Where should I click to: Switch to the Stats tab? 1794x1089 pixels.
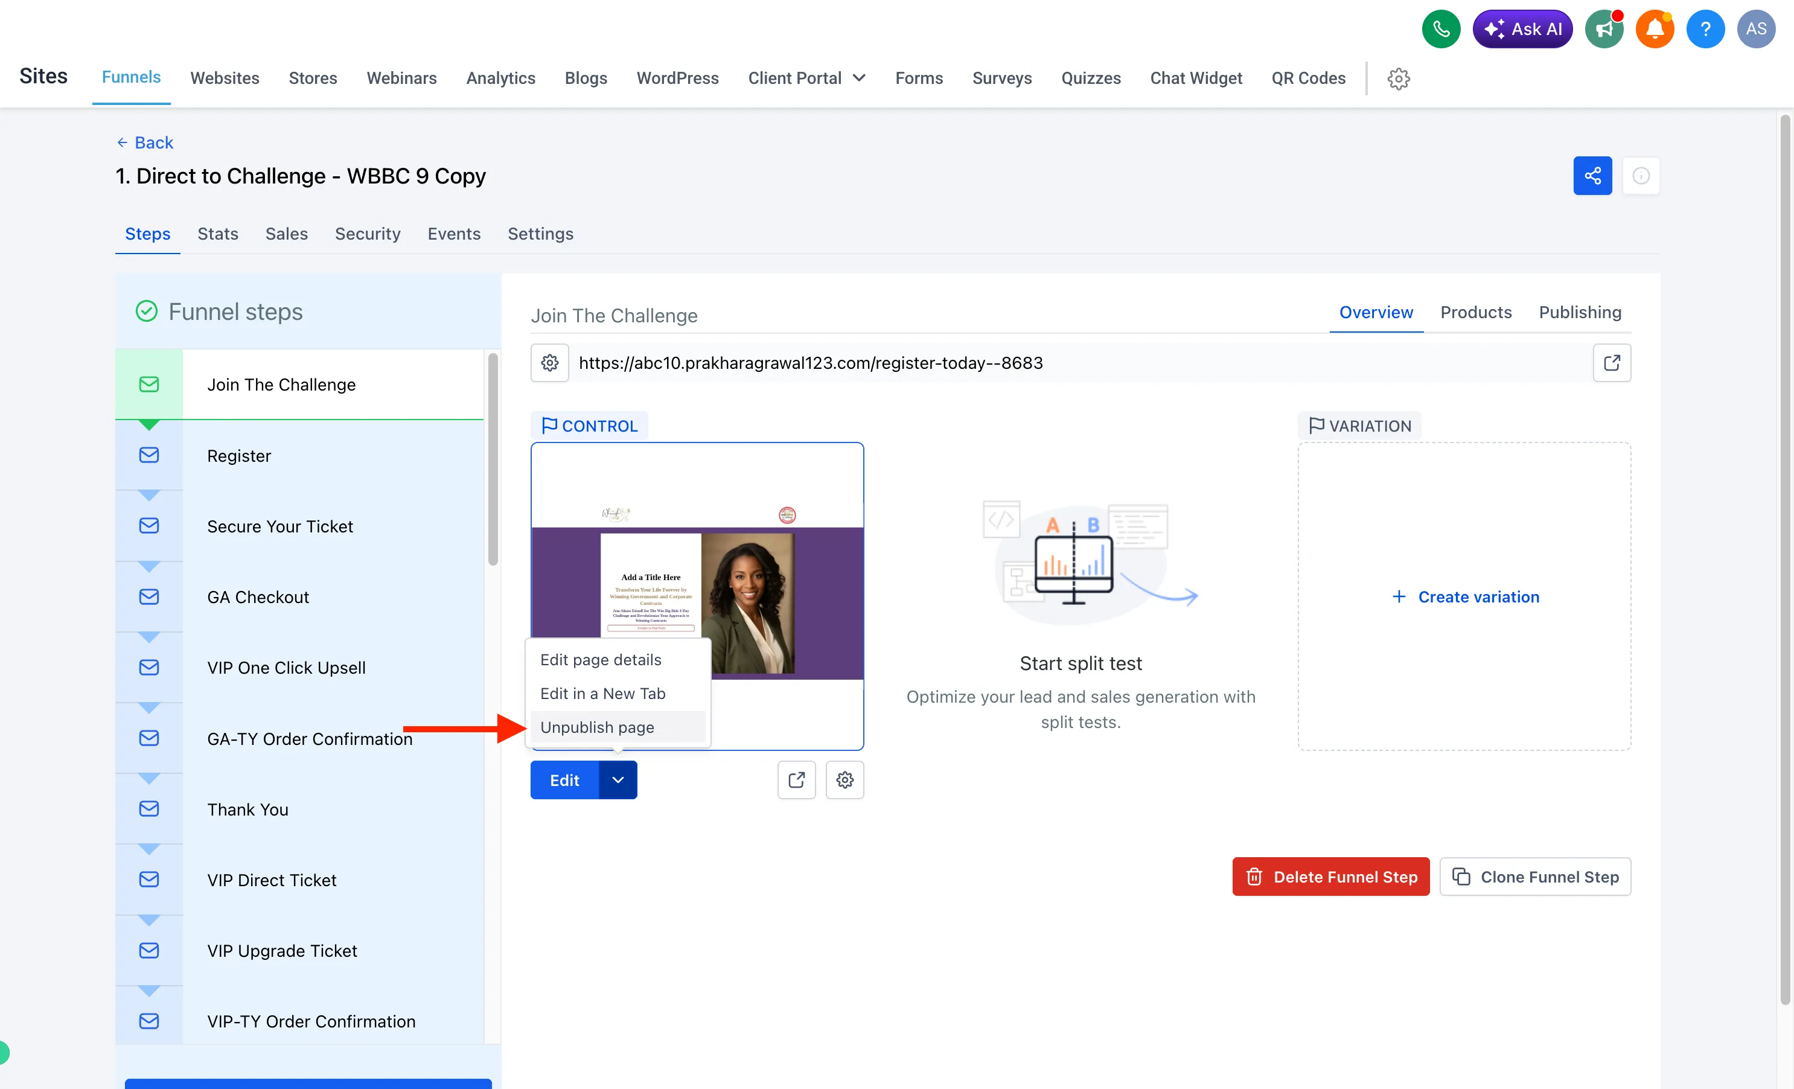[218, 234]
